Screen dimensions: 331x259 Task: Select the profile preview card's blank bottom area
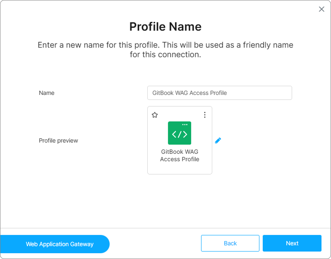point(180,168)
